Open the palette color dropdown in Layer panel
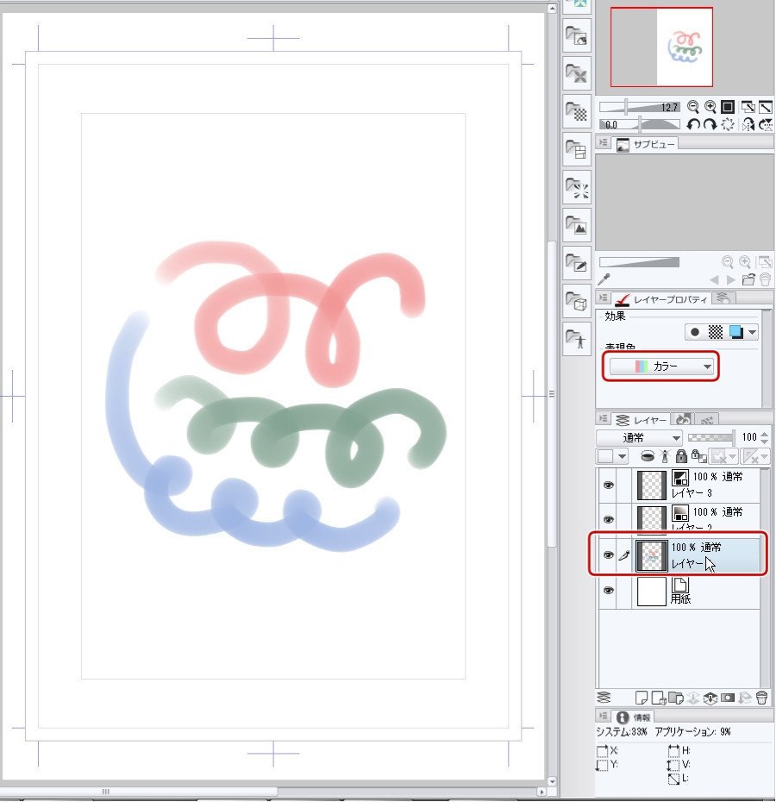This screenshot has width=776, height=802. pyautogui.click(x=612, y=455)
